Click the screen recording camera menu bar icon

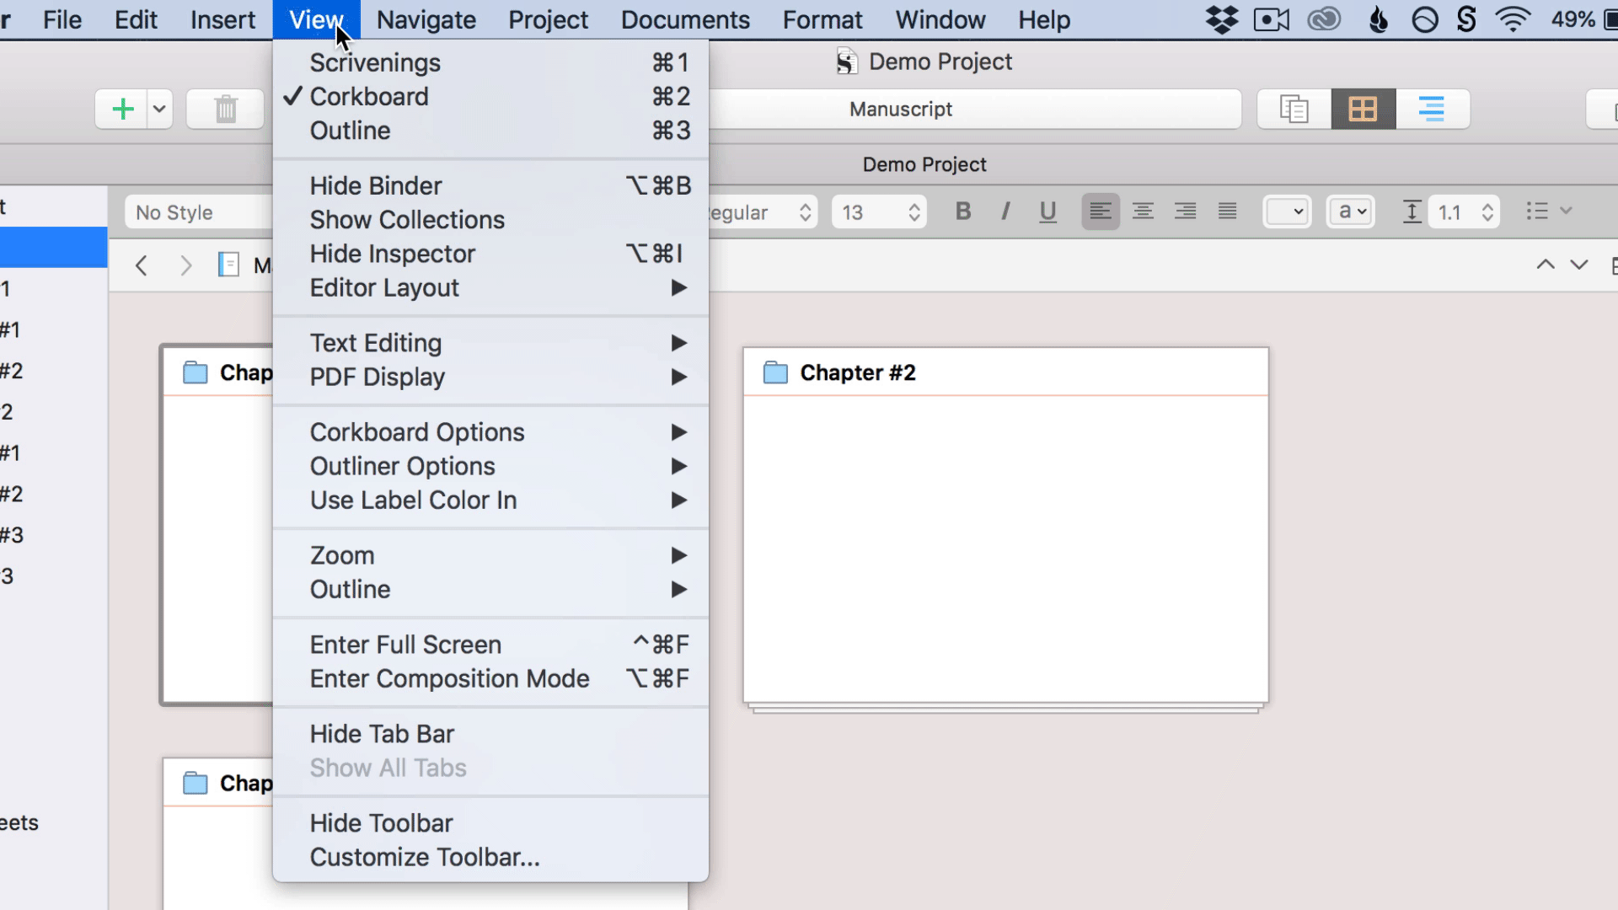[x=1272, y=19]
